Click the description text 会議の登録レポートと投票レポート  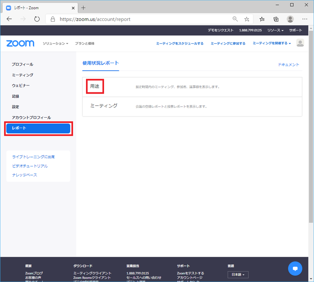[x=171, y=107]
